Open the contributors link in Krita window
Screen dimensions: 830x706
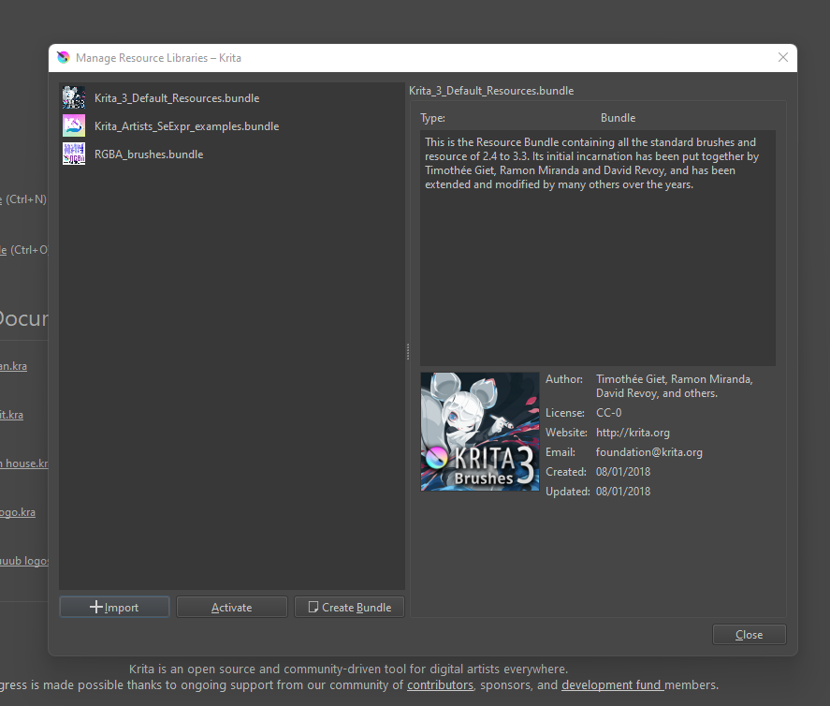440,684
